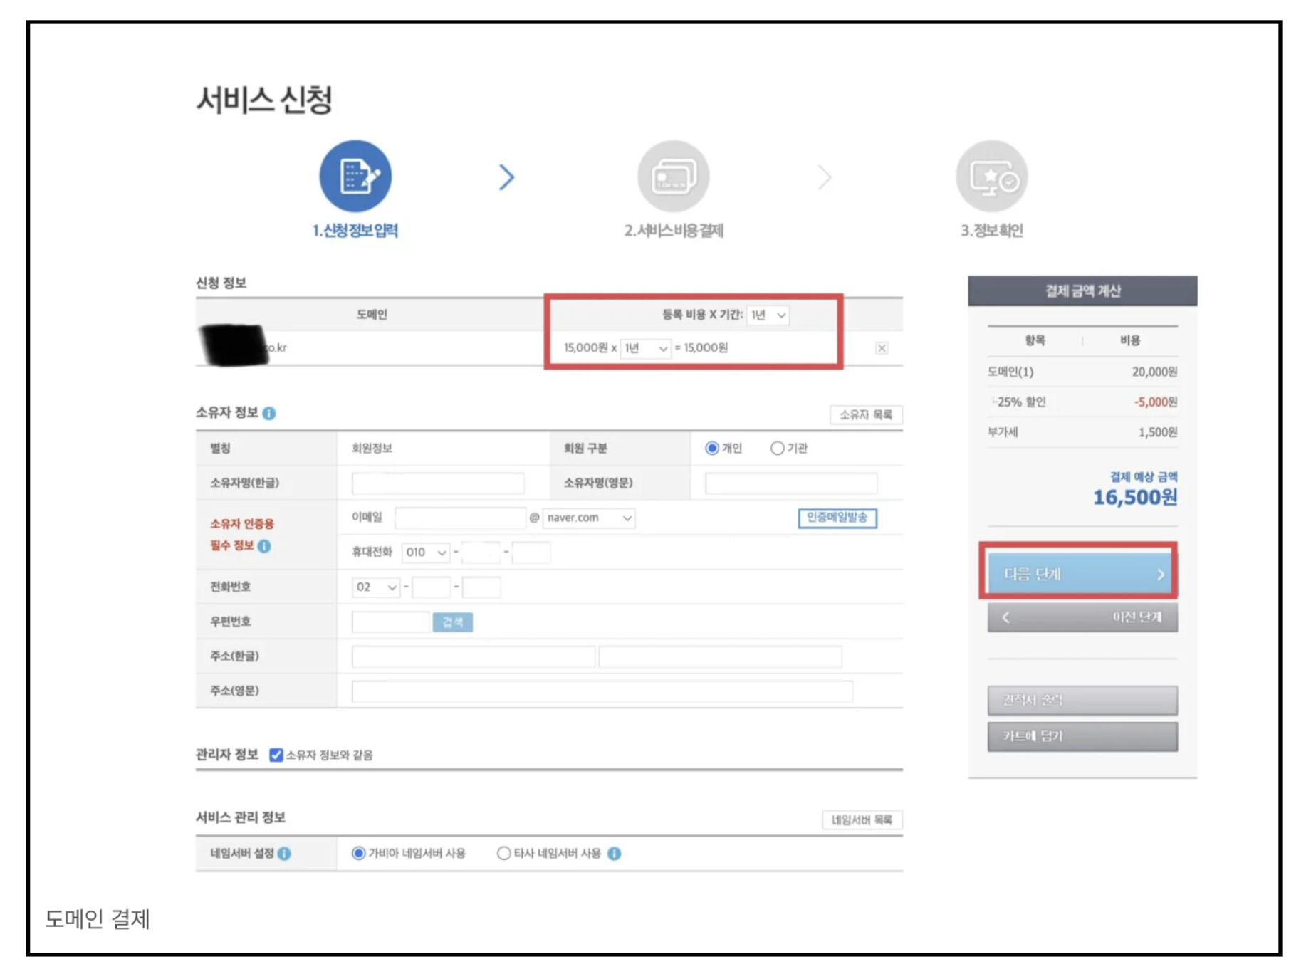Open the period dropdown after 15,000원 x
Screen dimensions: 1306x974
click(645, 348)
